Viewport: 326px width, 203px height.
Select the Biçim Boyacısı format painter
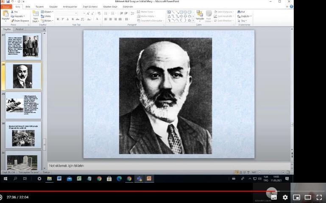pos(20,21)
